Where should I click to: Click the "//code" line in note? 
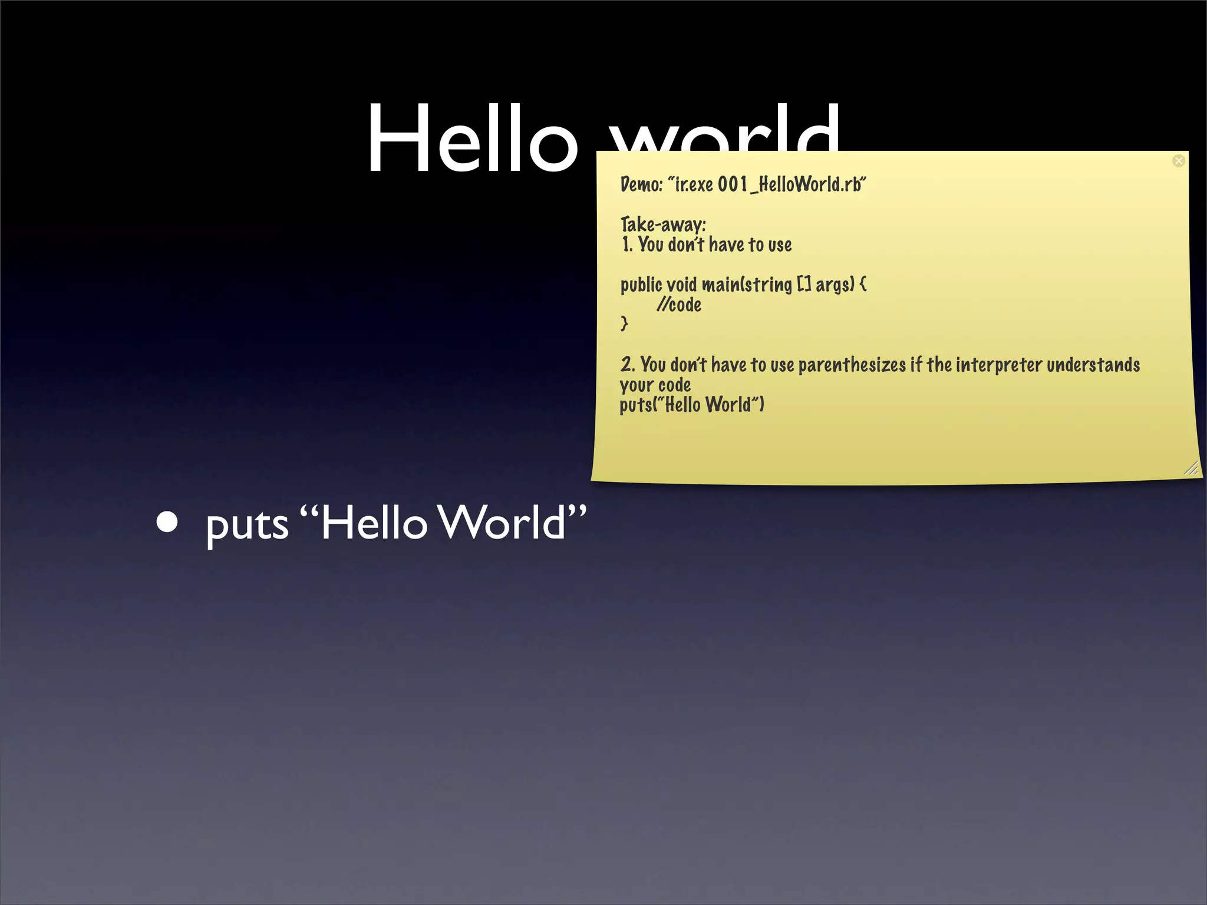pyautogui.click(x=679, y=305)
